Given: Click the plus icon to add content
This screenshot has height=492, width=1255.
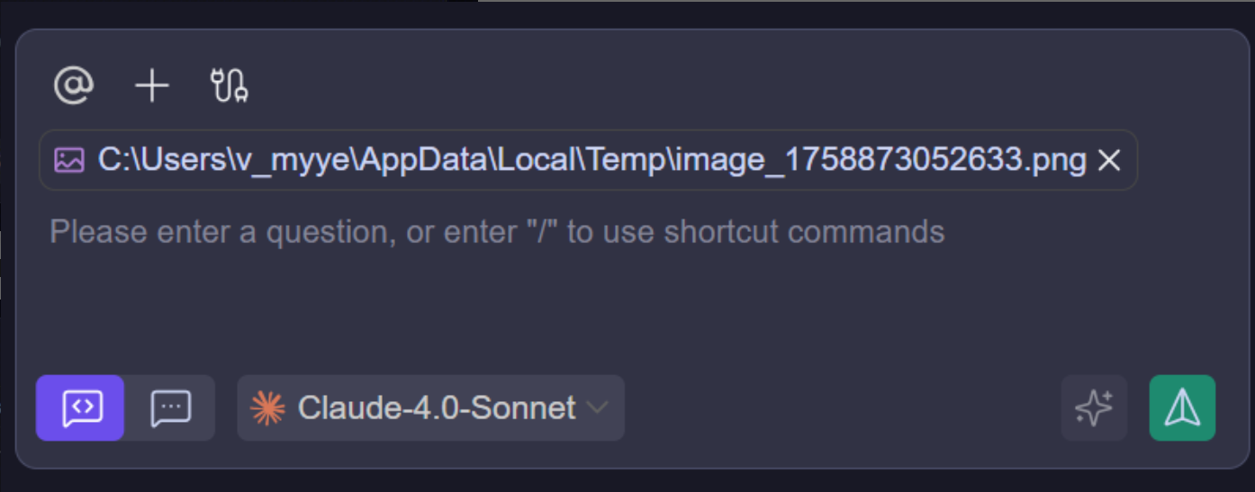Looking at the screenshot, I should click(151, 85).
